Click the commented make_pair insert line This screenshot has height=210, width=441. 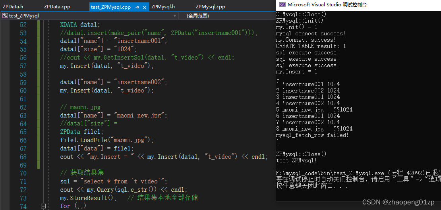click(x=159, y=33)
